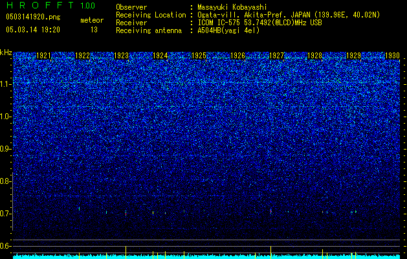Click the 0.9 frequency axis label
The width and height of the screenshot is (407, 259).
pyautogui.click(x=5, y=149)
